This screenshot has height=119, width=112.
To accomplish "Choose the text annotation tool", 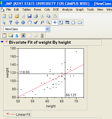I will coord(61,22).
